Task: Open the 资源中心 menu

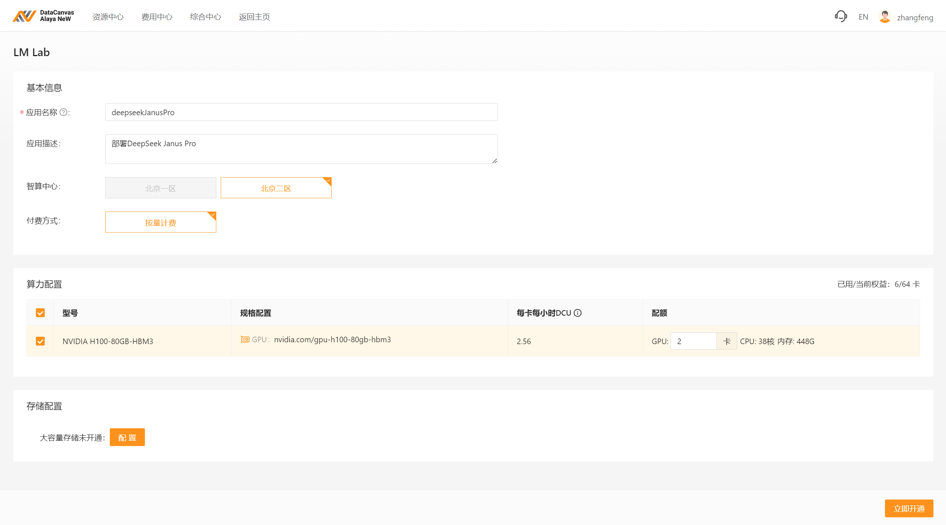Action: [x=108, y=17]
